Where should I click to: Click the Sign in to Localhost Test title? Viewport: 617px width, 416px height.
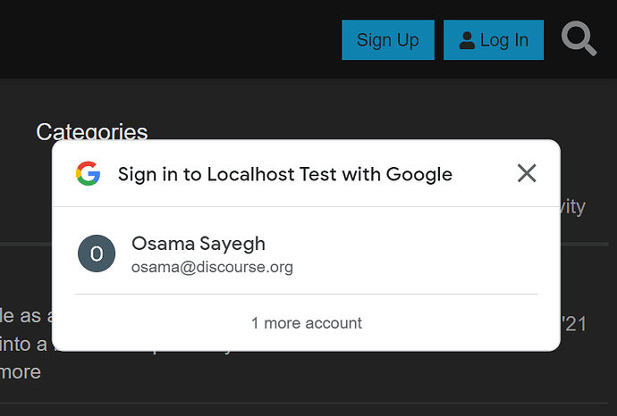point(285,174)
